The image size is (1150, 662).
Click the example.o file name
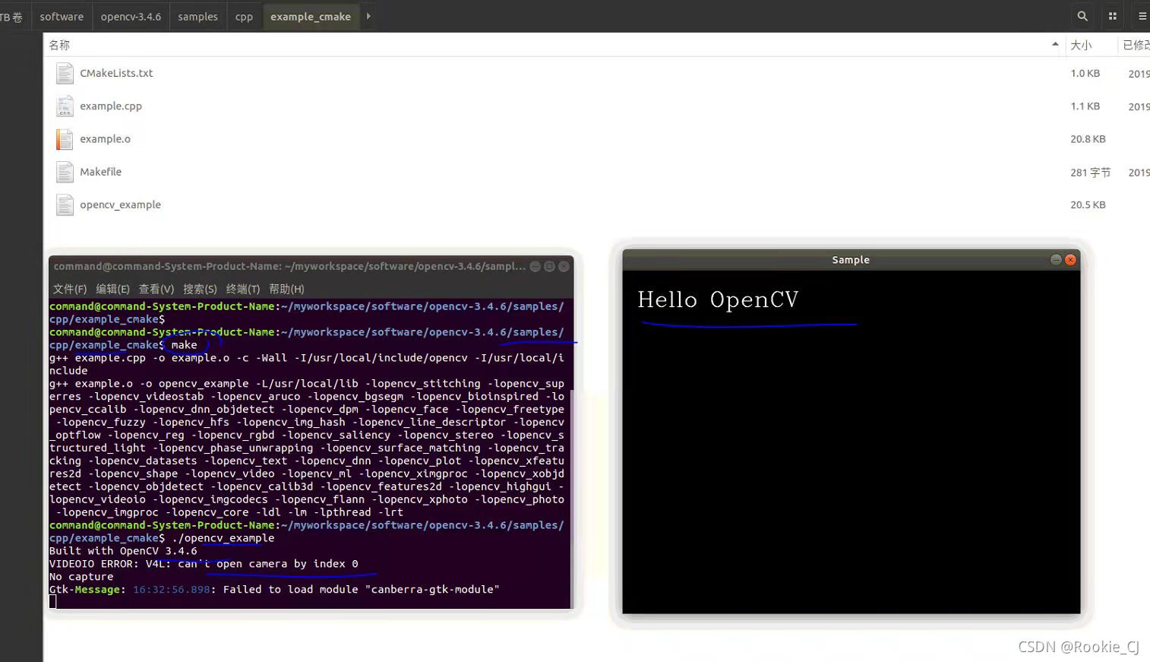pos(105,139)
